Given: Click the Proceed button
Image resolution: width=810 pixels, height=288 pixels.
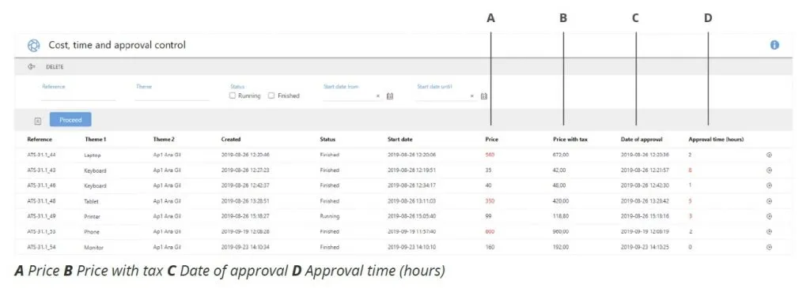Looking at the screenshot, I should 70,119.
